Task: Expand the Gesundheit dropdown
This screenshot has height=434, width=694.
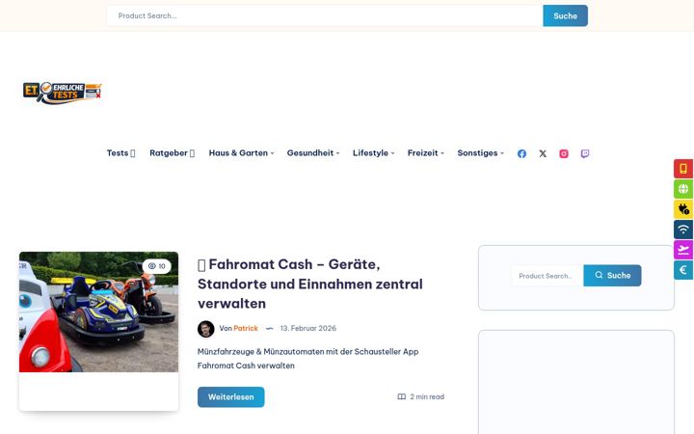Action: pos(313,153)
